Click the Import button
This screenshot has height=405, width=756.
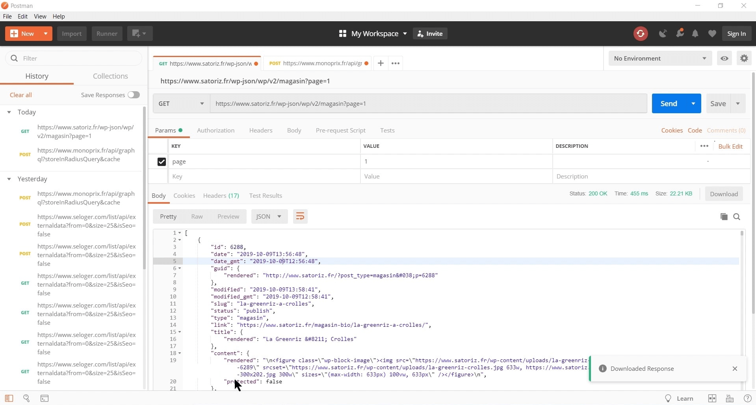pos(72,34)
